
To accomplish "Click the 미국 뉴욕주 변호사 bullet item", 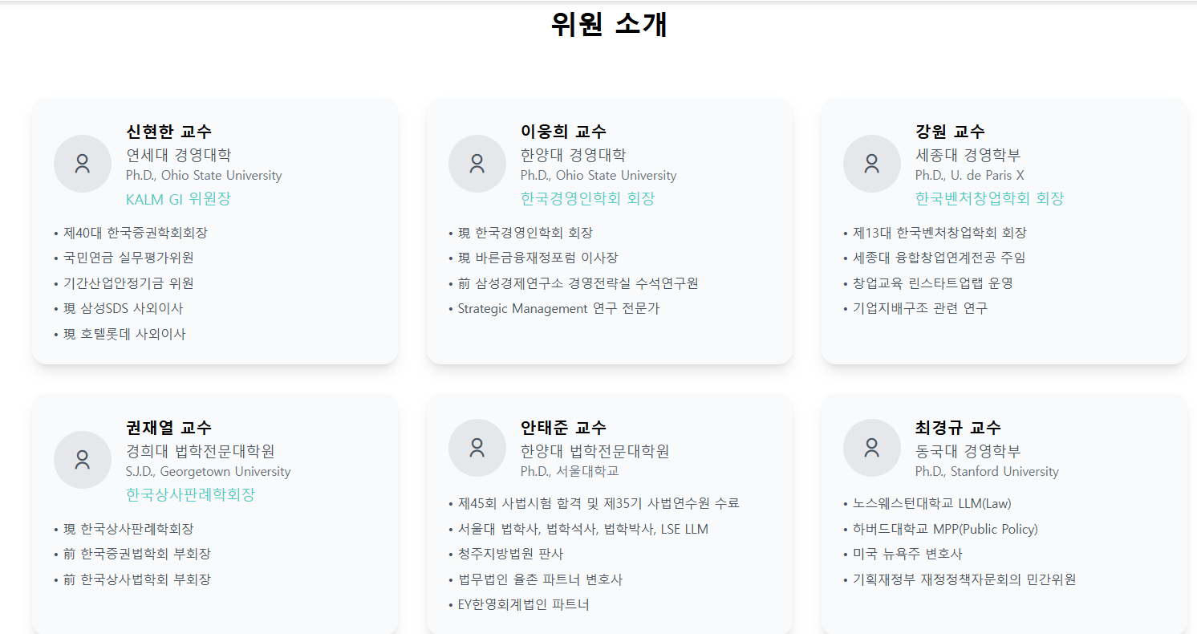I will (903, 555).
